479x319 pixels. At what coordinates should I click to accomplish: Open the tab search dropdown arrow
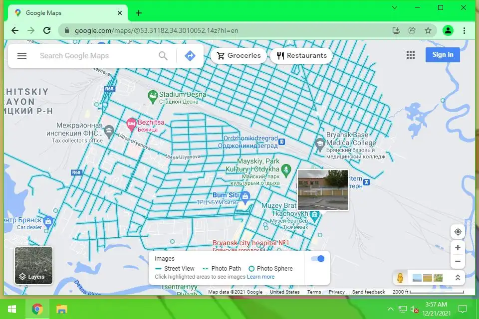tap(395, 7)
